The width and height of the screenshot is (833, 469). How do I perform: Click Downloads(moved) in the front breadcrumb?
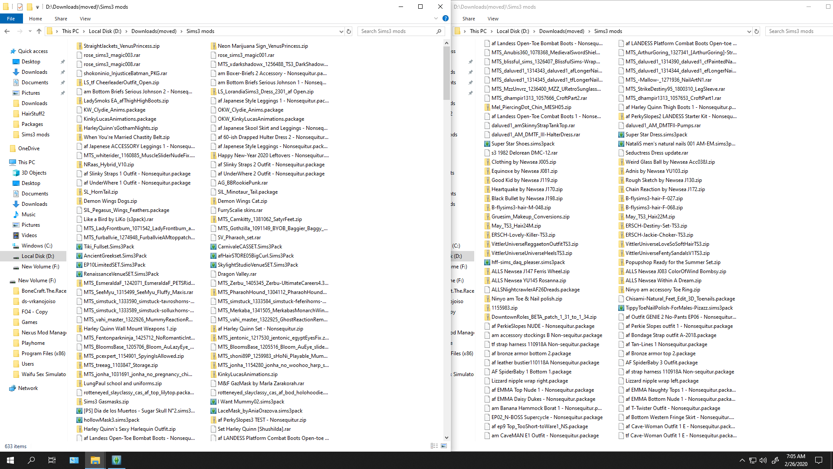click(x=154, y=31)
